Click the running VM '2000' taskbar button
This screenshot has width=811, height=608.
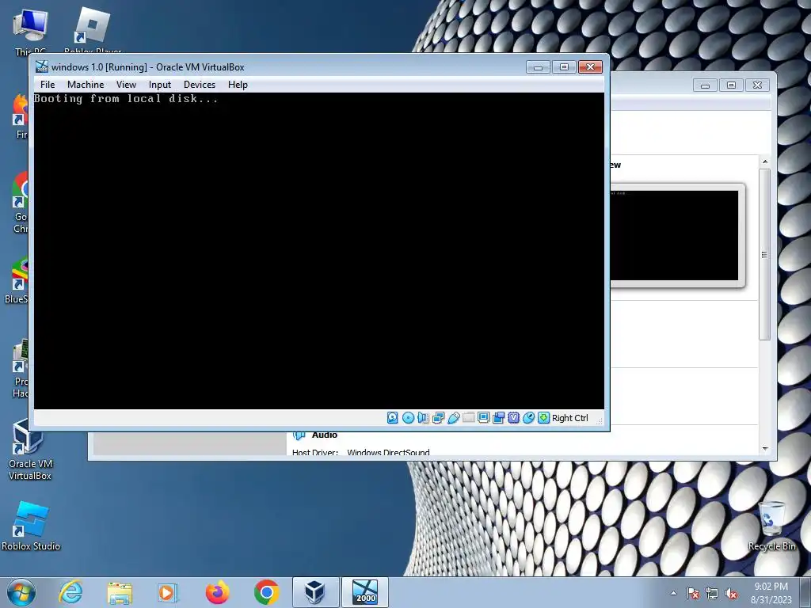pos(364,592)
